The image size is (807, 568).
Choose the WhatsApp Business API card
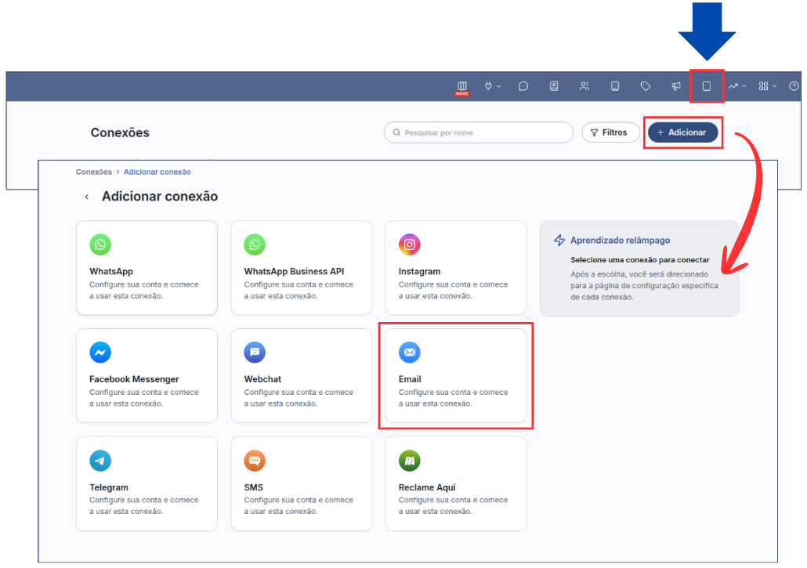click(301, 268)
